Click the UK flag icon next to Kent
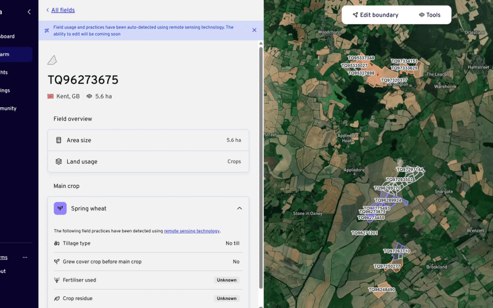 (51, 96)
